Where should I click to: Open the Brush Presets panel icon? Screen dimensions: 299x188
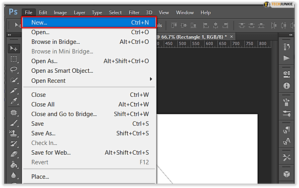tap(287, 113)
